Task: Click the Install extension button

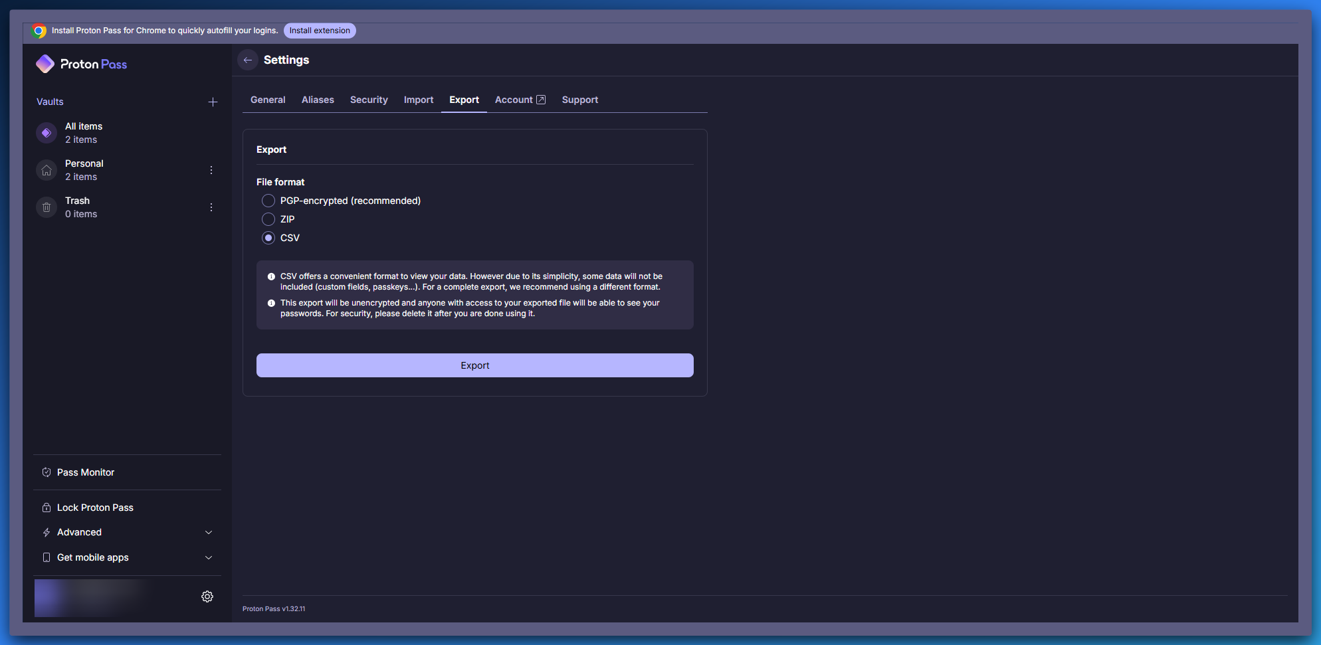Action: tap(320, 31)
